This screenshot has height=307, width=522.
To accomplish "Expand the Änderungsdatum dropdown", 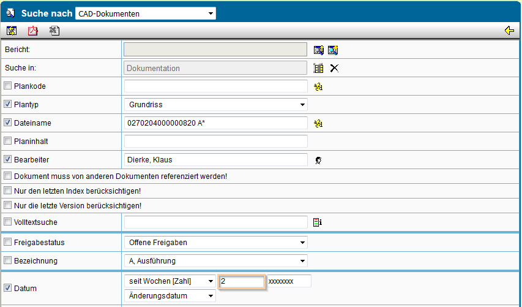I will tap(170, 296).
